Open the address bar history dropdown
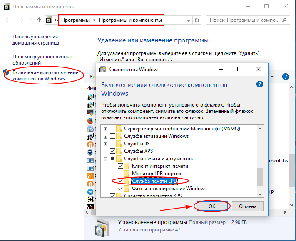The width and height of the screenshot is (296, 241). coord(188,20)
